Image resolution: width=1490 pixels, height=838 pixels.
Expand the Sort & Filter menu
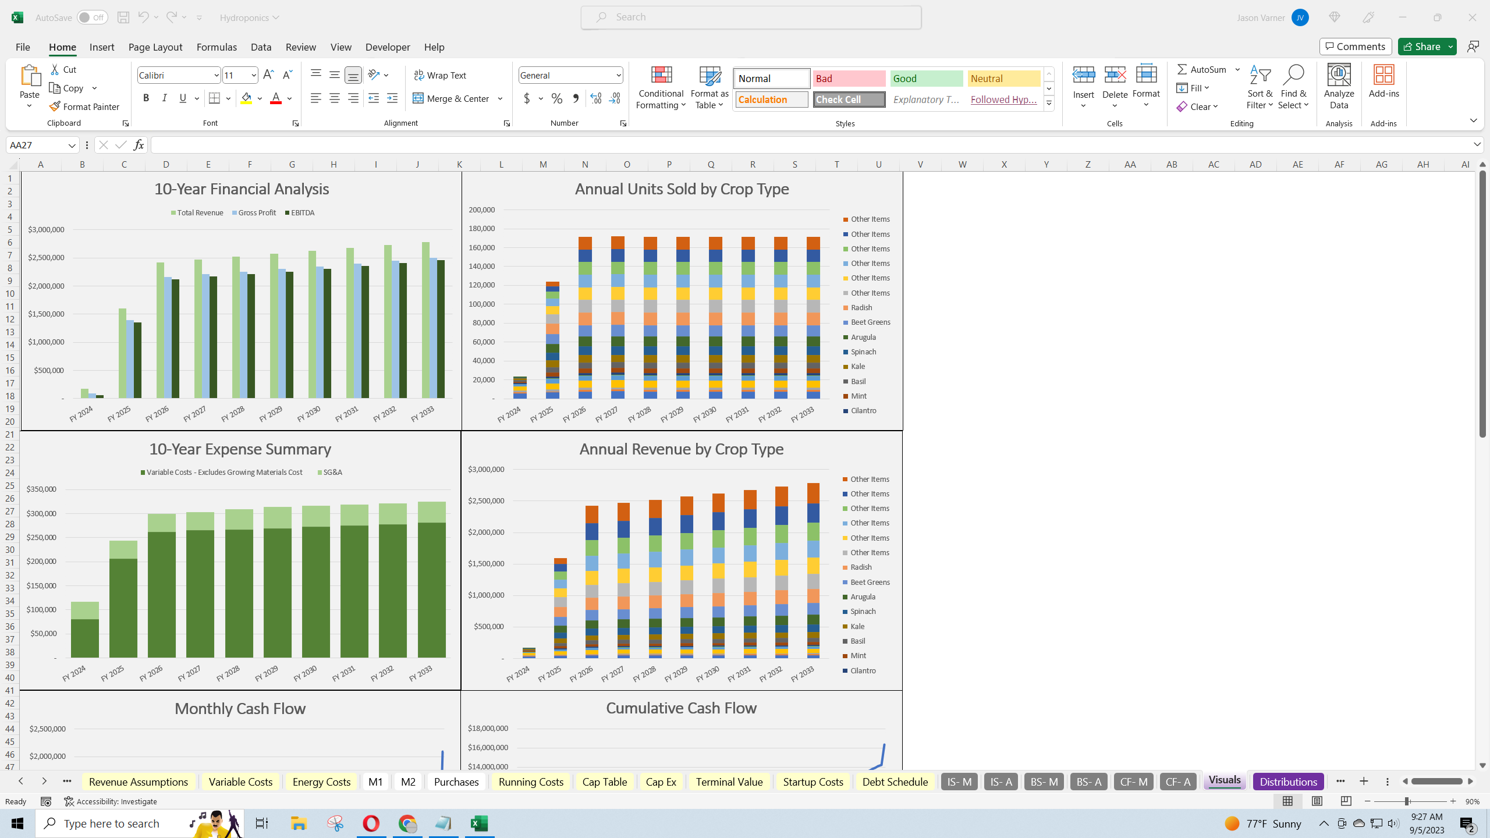click(1260, 87)
